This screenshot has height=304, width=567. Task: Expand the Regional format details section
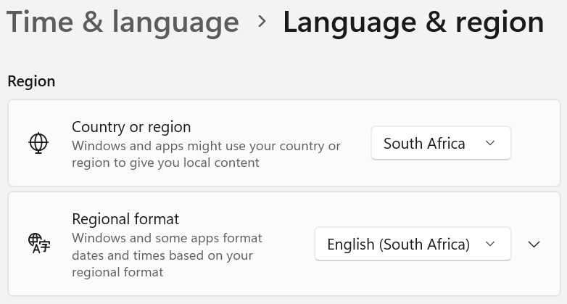point(534,245)
